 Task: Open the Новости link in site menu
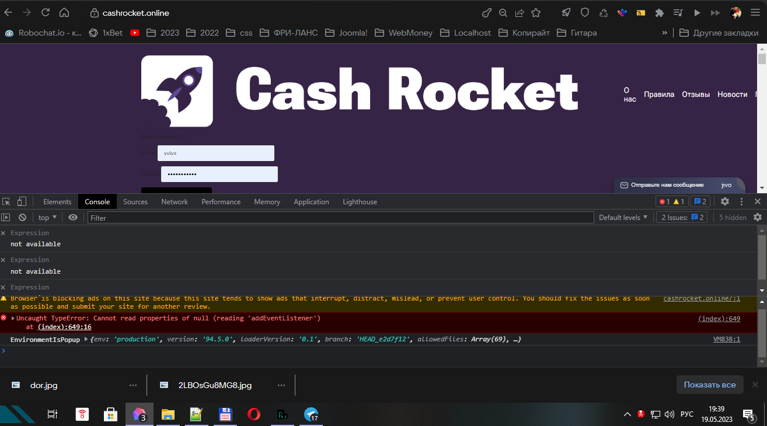coord(733,95)
